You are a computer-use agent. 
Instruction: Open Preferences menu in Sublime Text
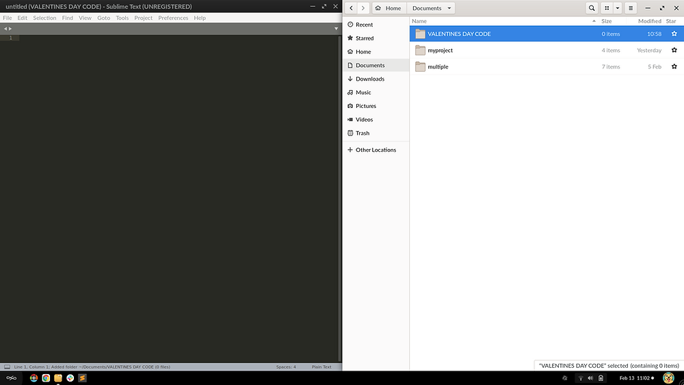173,18
